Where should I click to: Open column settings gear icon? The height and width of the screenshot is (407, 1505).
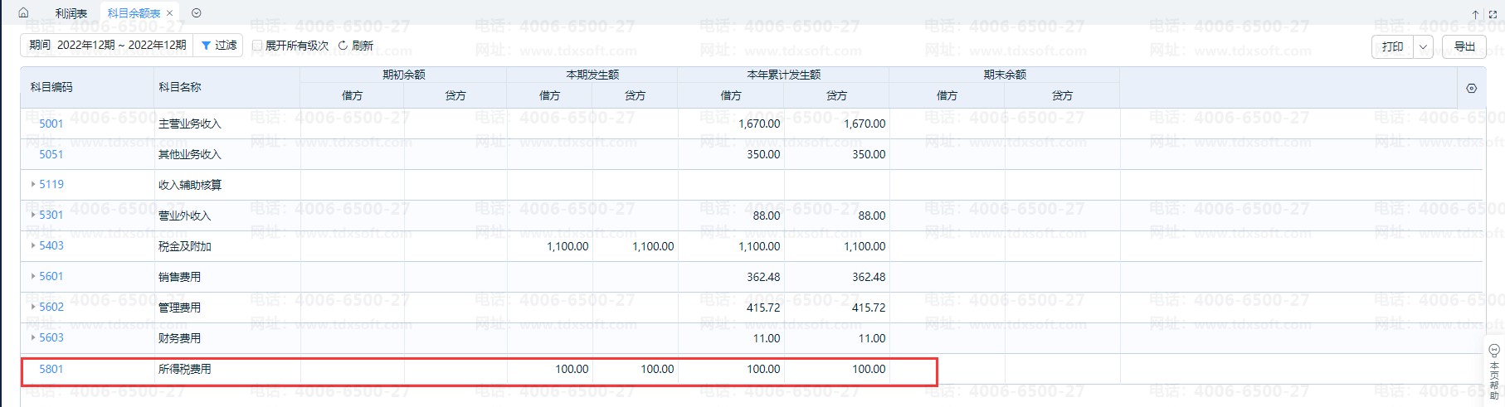(1471, 88)
